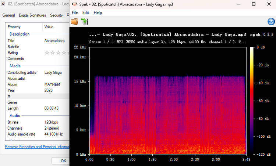
Task: Select the Audio sample rate value '44.100 kHz'
Action: tap(53, 134)
